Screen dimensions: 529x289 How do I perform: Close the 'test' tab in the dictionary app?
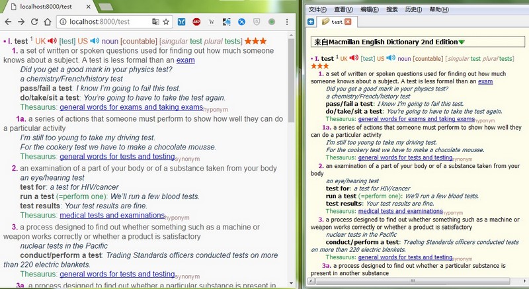348,22
